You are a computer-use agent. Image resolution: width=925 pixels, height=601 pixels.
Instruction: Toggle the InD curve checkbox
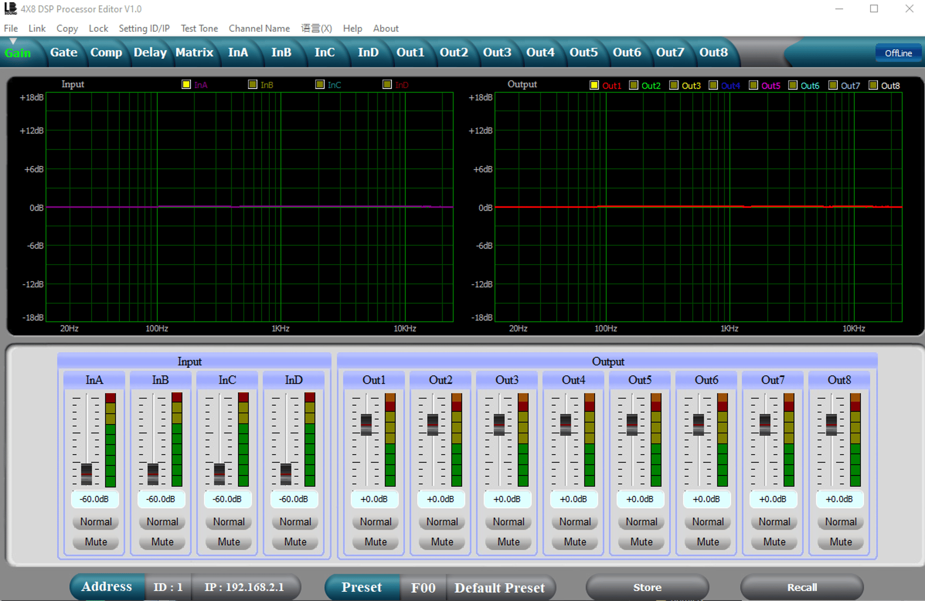coord(387,84)
